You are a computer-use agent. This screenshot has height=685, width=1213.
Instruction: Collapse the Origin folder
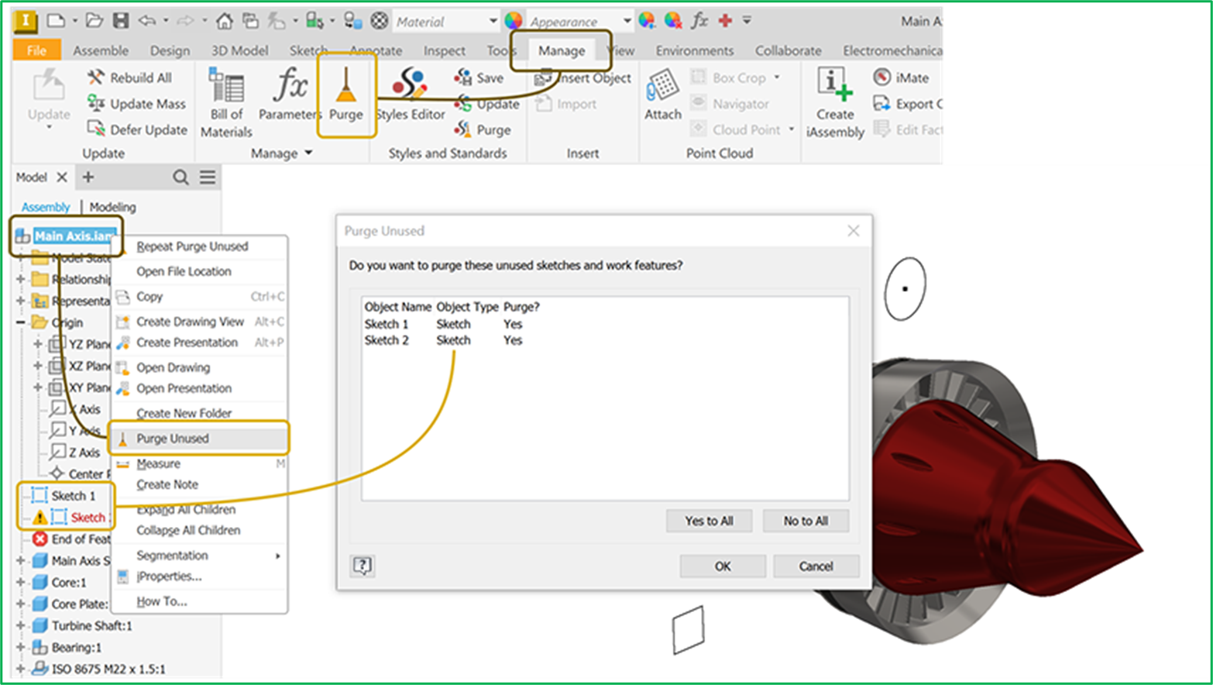21,322
